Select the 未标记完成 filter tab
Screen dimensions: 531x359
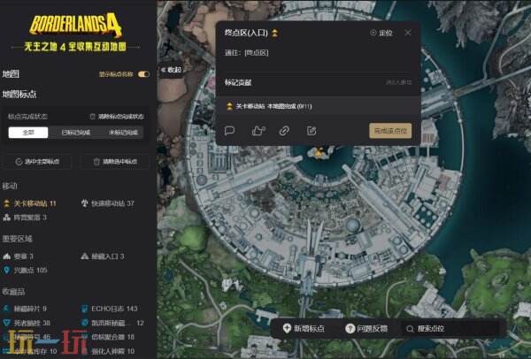123,133
